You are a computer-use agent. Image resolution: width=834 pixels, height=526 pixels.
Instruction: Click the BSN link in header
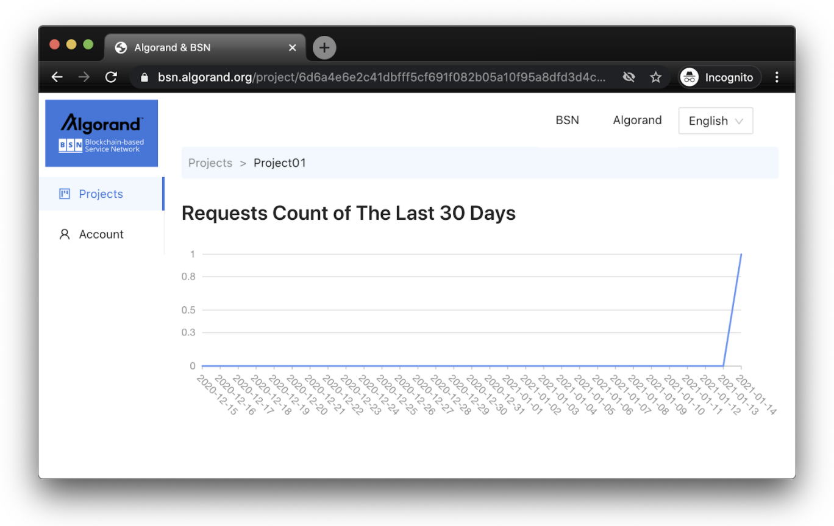coord(567,121)
